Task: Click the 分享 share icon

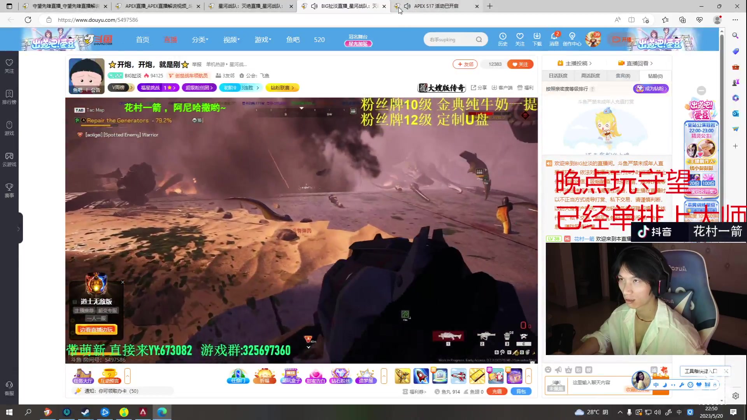Action: click(x=479, y=88)
